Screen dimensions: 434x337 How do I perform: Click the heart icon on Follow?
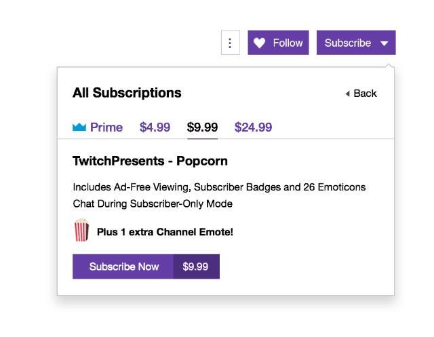[259, 43]
